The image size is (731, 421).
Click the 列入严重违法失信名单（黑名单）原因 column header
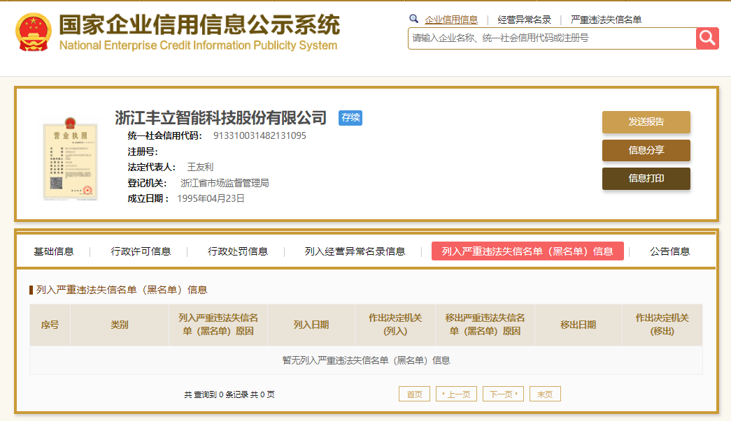click(218, 325)
